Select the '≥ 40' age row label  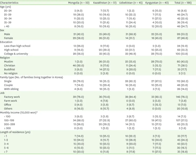pyautogui.click(x=7, y=26)
